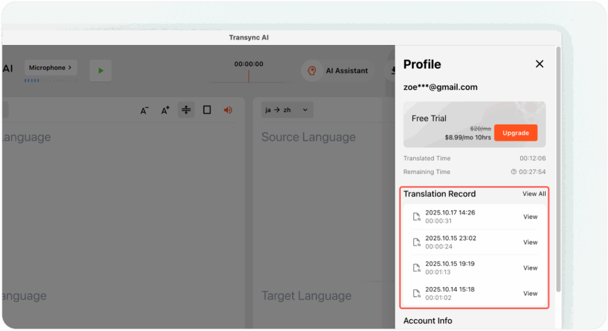The image size is (608, 331).
Task: Mute the orange speaker audio icon
Action: [227, 110]
